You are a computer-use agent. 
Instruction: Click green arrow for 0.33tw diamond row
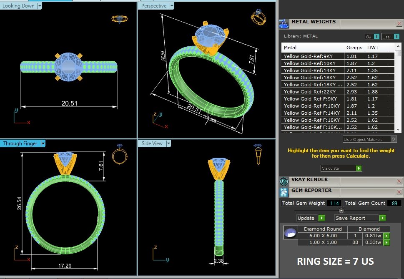(x=386, y=242)
